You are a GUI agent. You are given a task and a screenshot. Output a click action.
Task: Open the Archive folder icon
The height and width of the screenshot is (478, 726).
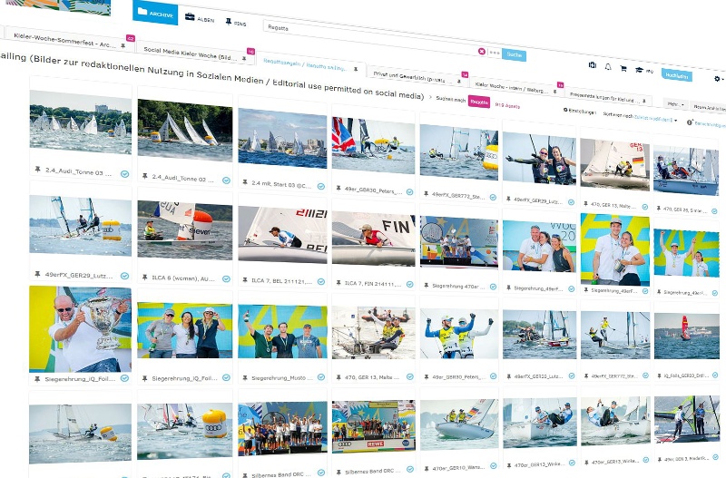click(x=142, y=11)
